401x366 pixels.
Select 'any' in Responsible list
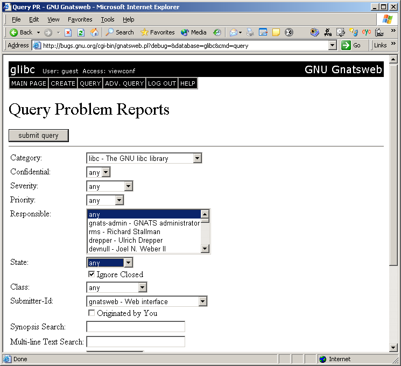click(144, 214)
